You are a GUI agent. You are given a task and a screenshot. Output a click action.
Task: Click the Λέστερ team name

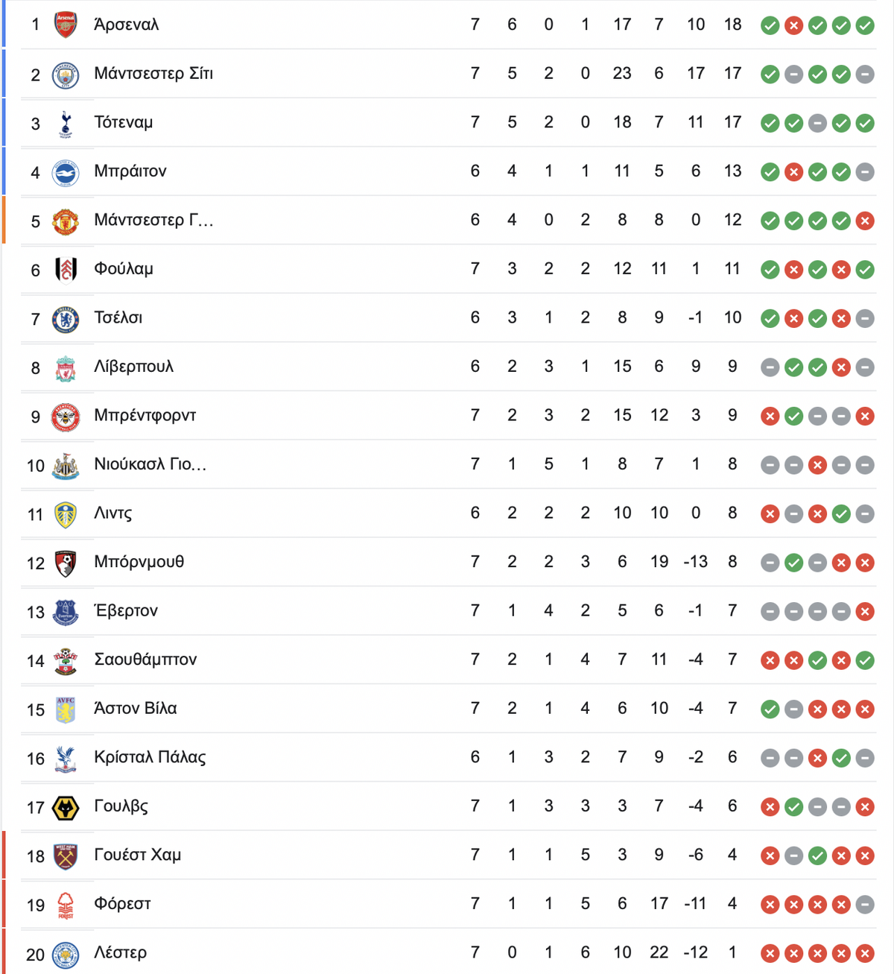tap(121, 952)
